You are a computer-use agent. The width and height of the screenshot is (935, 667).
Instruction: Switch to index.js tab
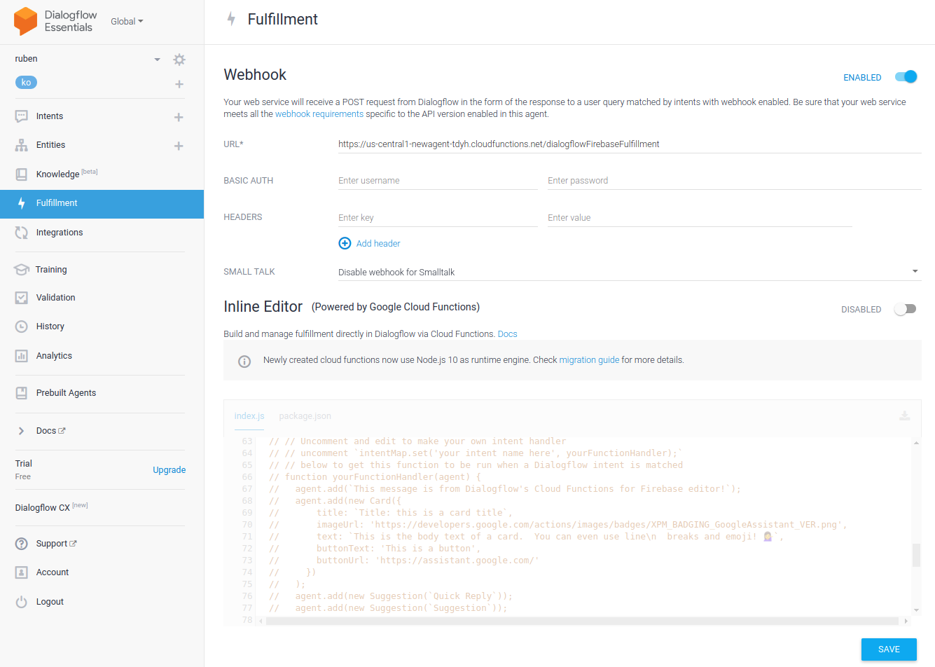click(249, 416)
